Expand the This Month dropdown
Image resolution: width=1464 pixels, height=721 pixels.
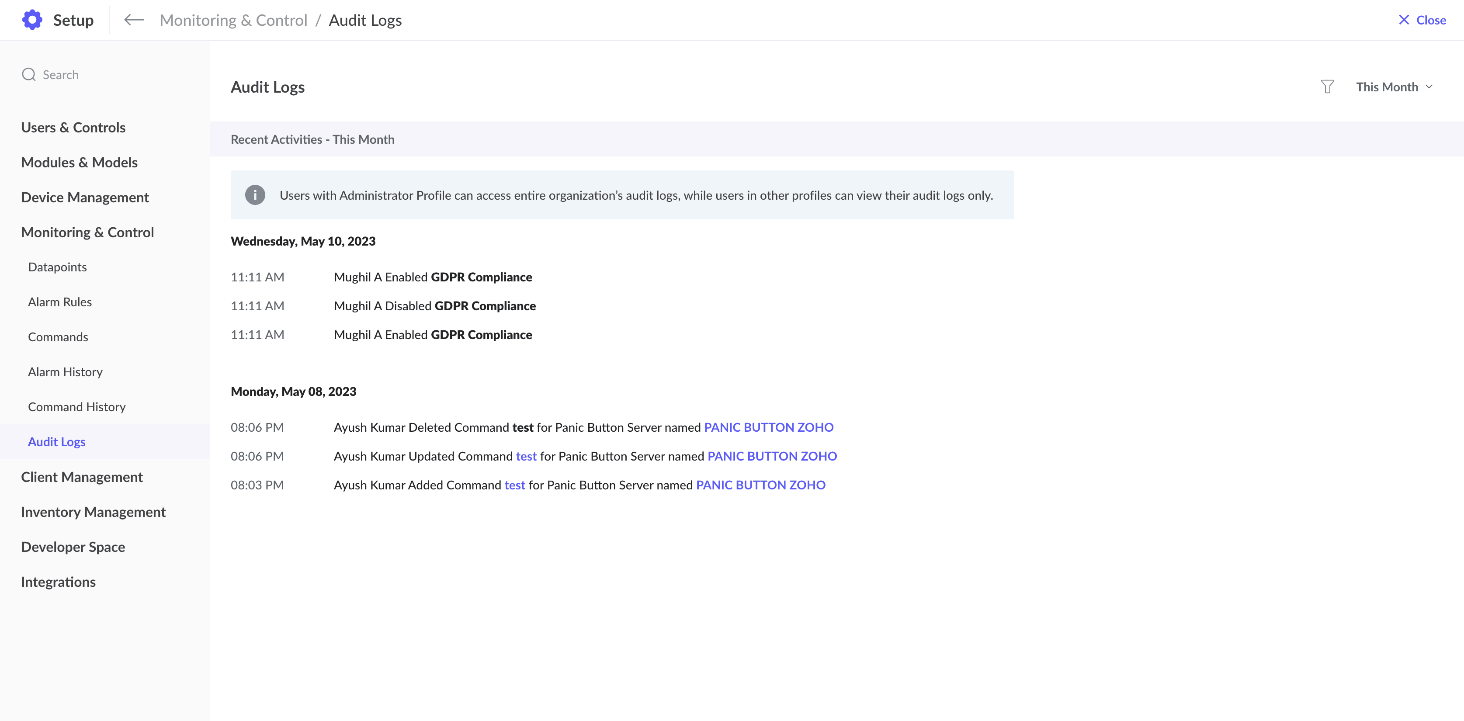(1394, 87)
